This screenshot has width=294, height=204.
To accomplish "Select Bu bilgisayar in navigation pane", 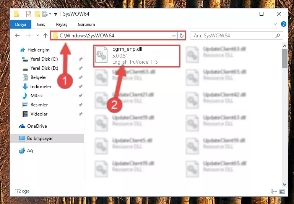I will [47, 138].
